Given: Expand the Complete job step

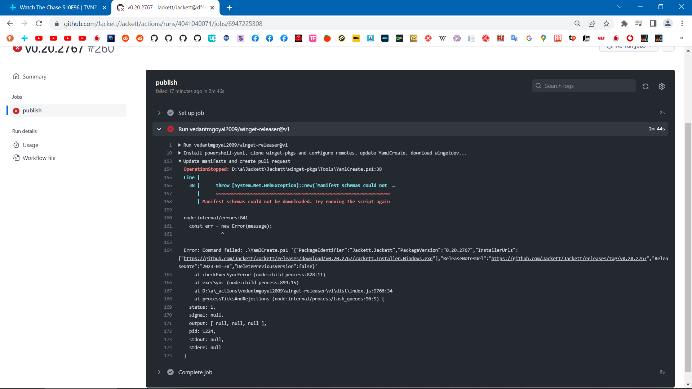Looking at the screenshot, I should (159, 372).
